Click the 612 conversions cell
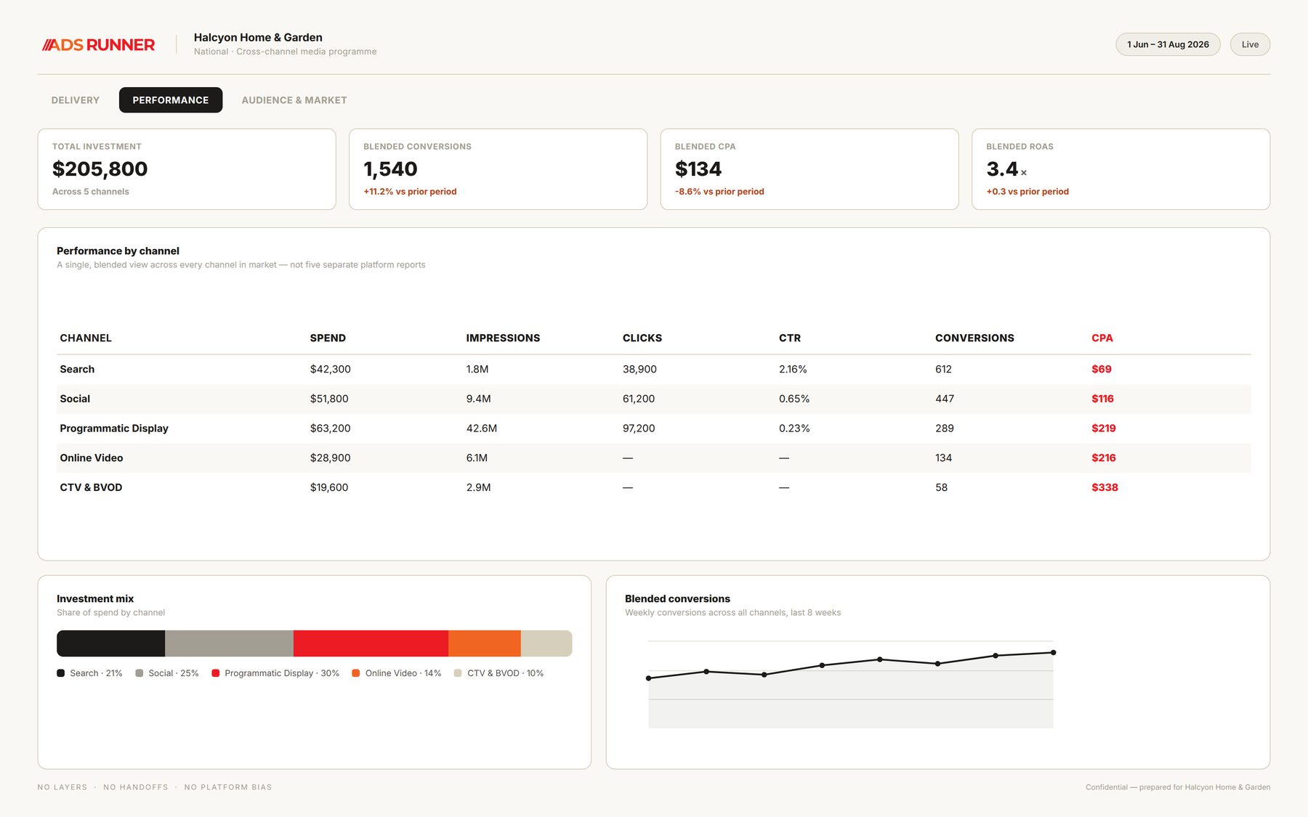This screenshot has height=817, width=1308. (943, 369)
